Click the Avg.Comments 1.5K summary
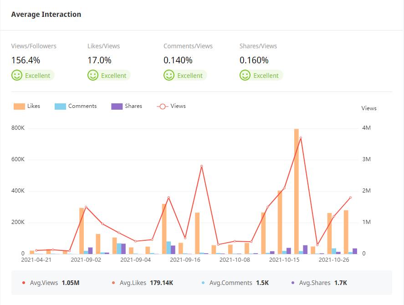The width and height of the screenshot is (404, 305). (x=235, y=283)
